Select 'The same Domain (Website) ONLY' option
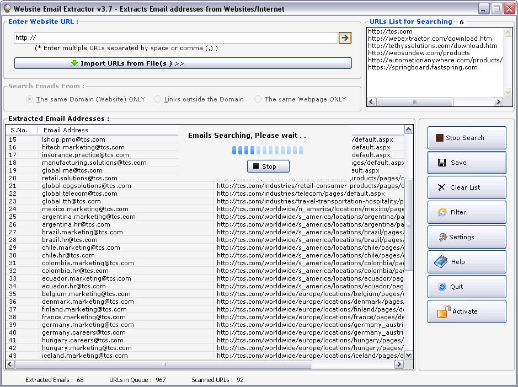The image size is (518, 387). [x=30, y=99]
